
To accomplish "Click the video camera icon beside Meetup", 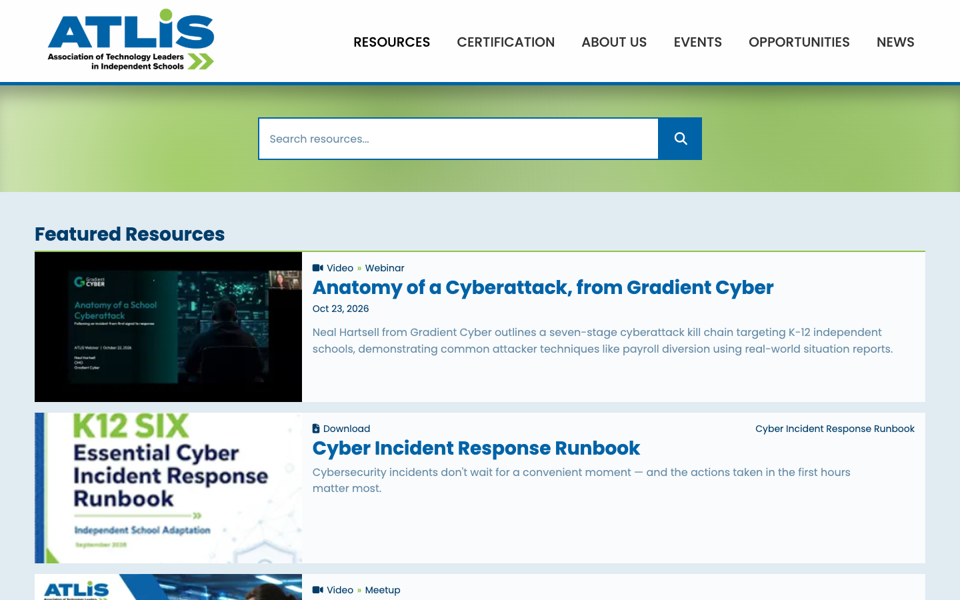I will click(x=318, y=590).
